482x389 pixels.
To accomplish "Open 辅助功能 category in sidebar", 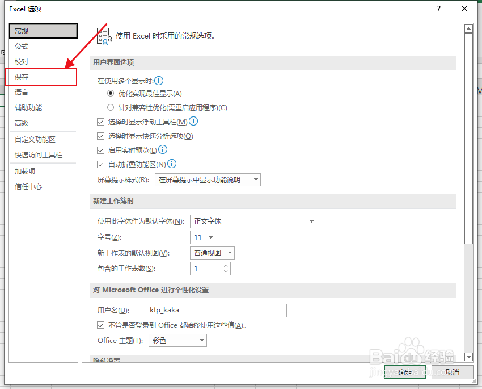I will pos(43,107).
